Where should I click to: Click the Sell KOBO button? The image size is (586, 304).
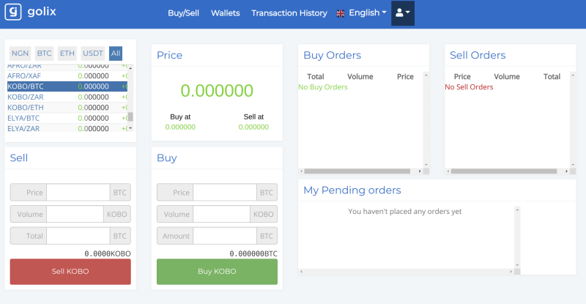[x=70, y=272]
